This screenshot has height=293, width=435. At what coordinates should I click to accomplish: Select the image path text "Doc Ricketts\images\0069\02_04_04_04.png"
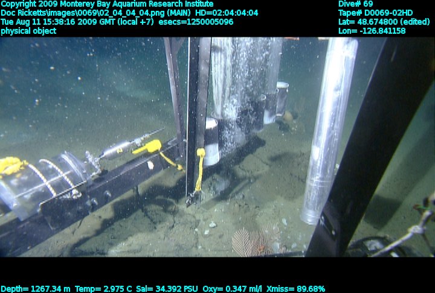[x=83, y=13]
